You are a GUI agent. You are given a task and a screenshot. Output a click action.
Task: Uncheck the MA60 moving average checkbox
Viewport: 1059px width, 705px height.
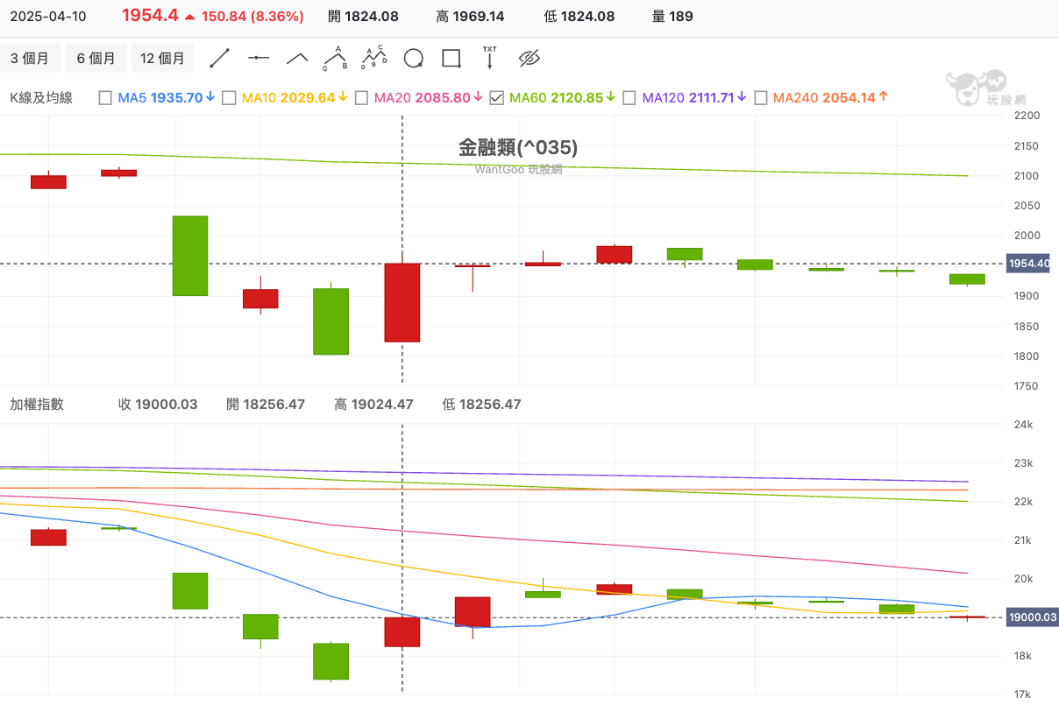coord(496,98)
